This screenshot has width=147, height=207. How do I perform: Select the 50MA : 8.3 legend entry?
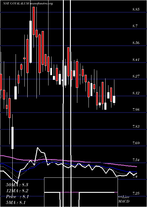(x=17, y=185)
